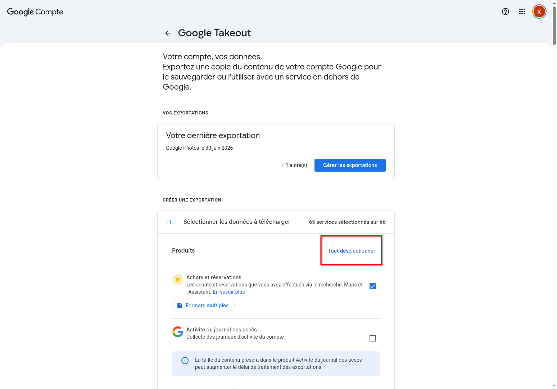The width and height of the screenshot is (557, 389).
Task: Click 'CRÉER UNE EXPORTATION' heading
Action: (192, 200)
